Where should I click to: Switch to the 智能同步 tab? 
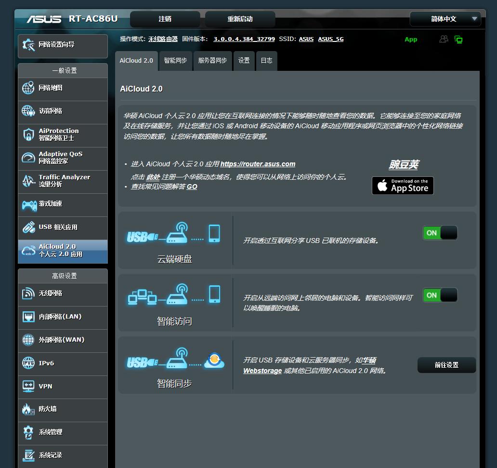click(175, 61)
